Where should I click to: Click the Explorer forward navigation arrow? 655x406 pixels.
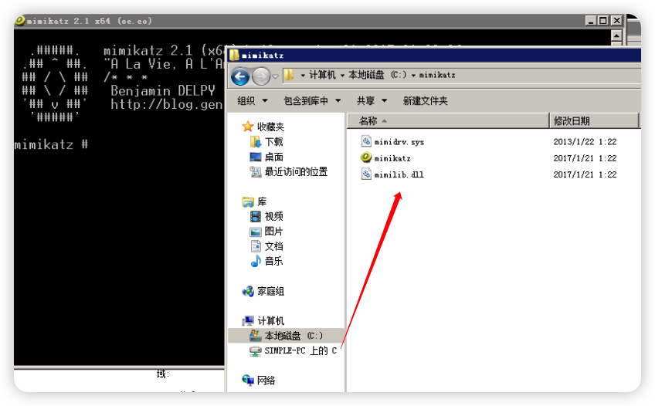[x=261, y=76]
